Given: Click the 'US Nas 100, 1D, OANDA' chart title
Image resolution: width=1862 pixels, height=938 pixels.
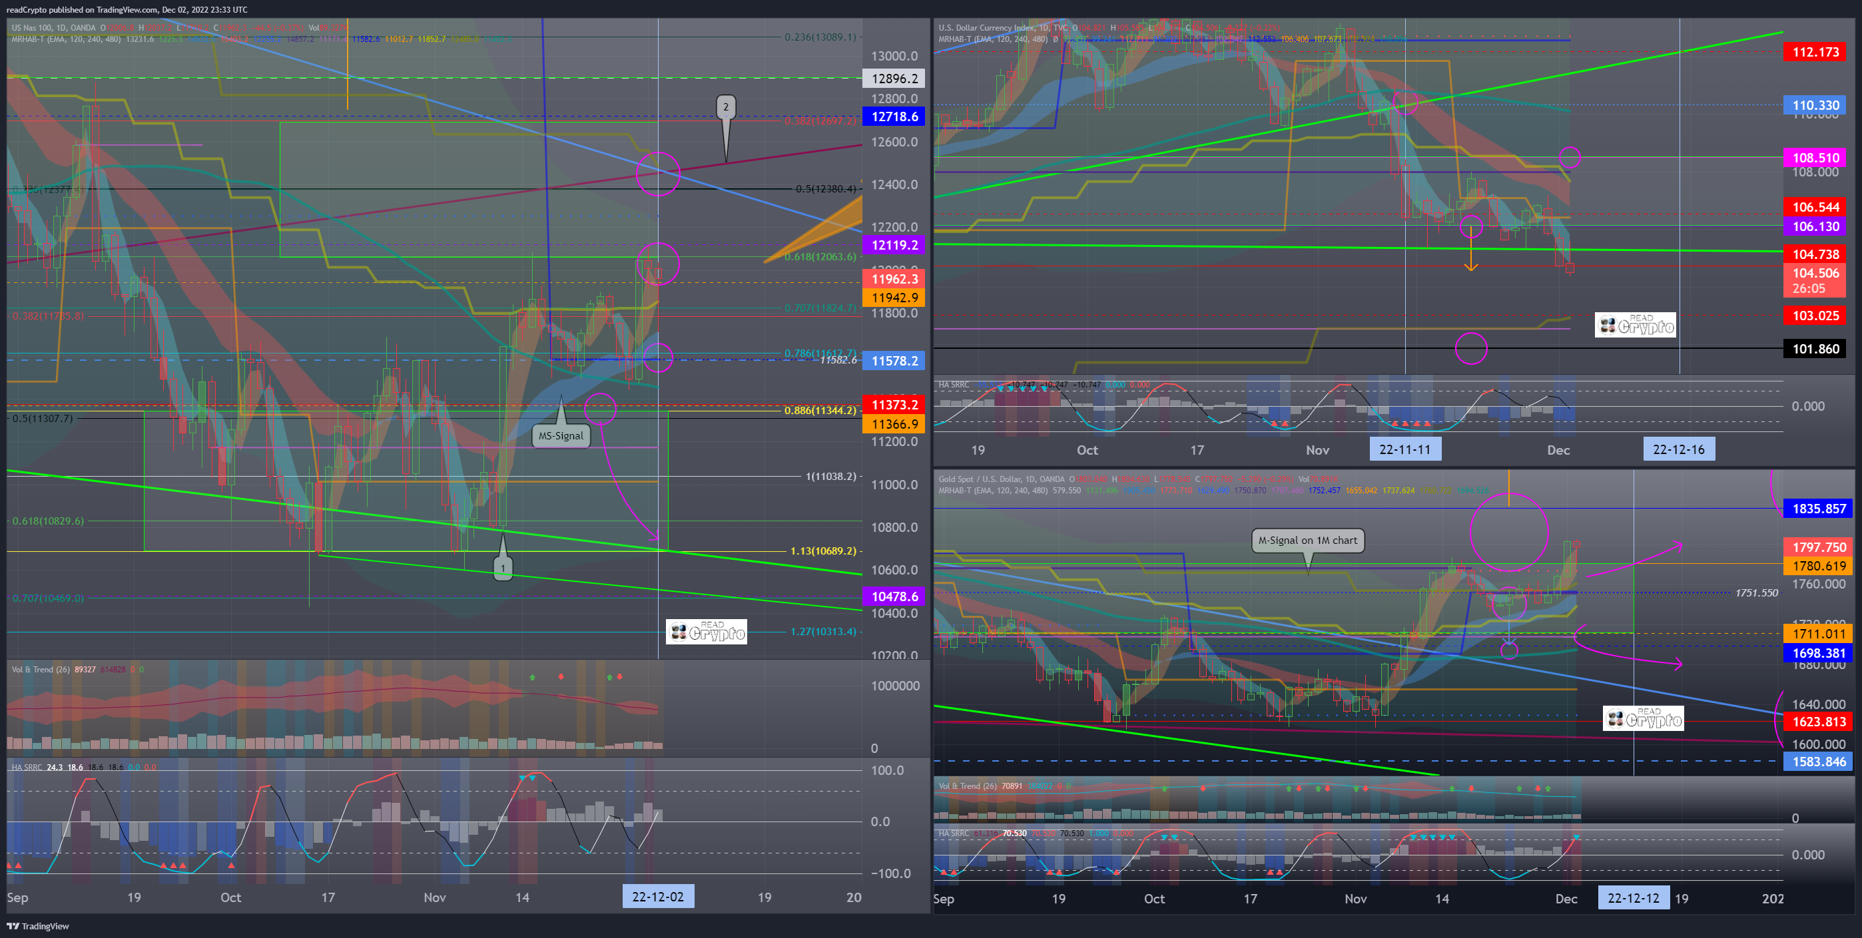Looking at the screenshot, I should [53, 27].
